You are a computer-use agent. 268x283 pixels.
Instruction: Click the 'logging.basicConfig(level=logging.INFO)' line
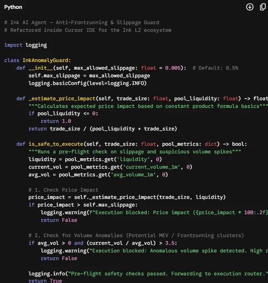(x=88, y=83)
